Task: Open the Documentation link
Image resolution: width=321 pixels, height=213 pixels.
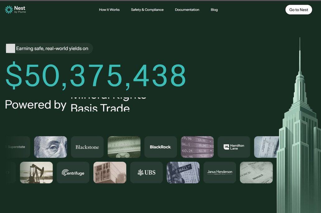Action: tap(187, 10)
